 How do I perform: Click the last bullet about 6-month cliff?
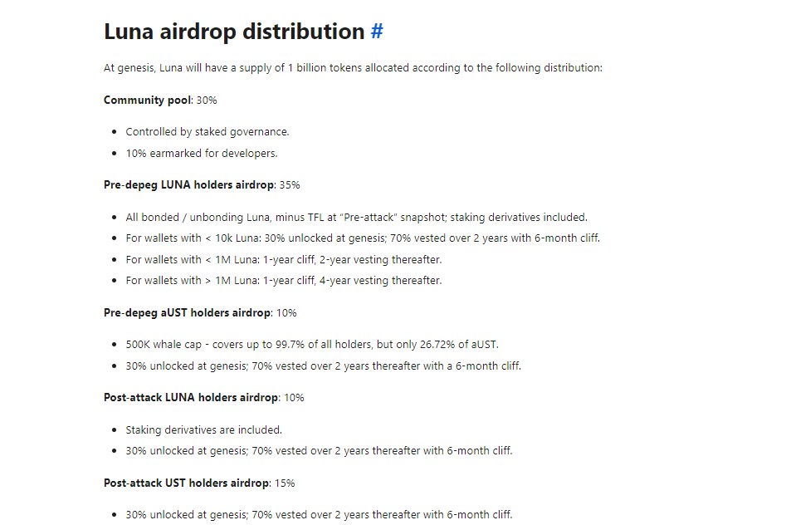[320, 514]
